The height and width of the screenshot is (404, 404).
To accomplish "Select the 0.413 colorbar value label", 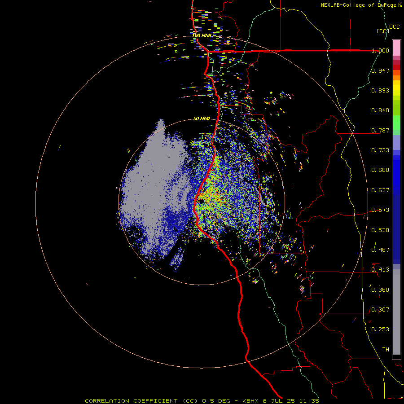I will point(380,270).
